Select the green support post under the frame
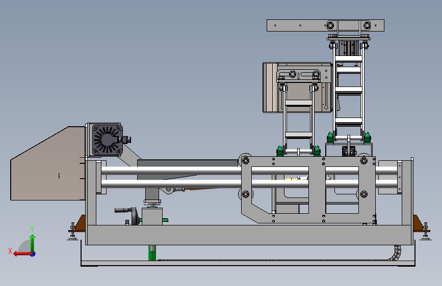 (x=152, y=253)
